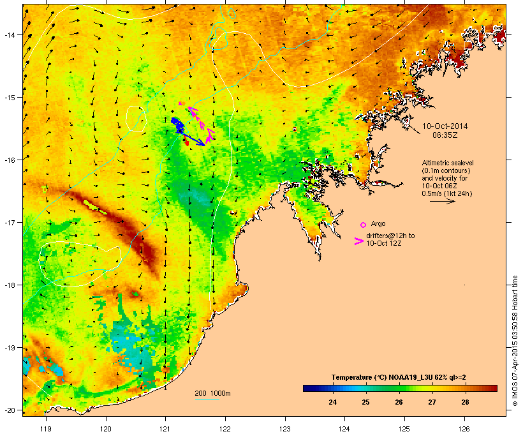Click the color bar value '28'
Viewport: 523px width, 434px height.
click(465, 402)
